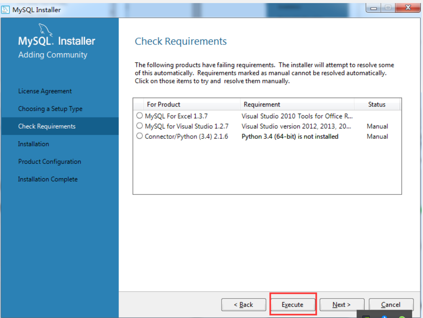
Task: Select the Check Requirements sidebar step
Action: click(60, 126)
